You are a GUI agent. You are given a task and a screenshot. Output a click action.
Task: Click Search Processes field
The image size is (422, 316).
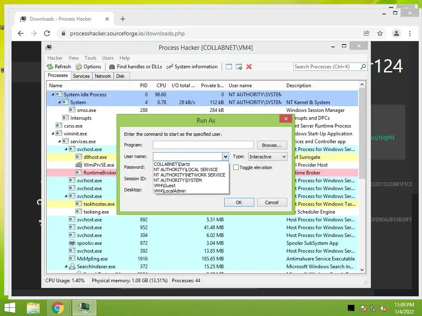click(327, 67)
